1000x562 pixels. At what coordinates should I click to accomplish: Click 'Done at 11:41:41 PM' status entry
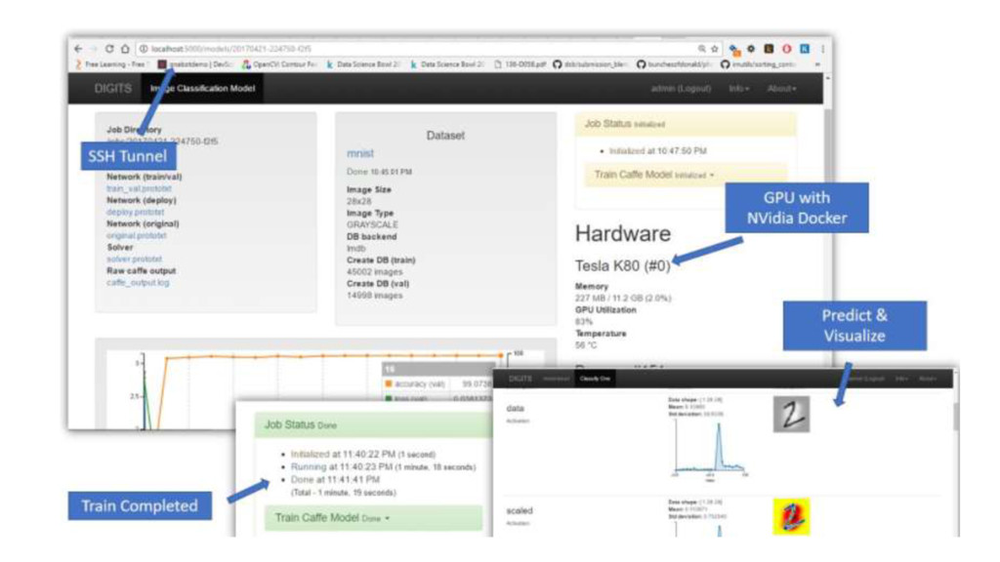tap(335, 480)
